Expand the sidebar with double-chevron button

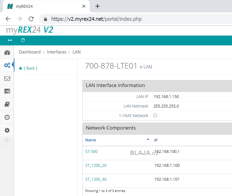(x=7, y=140)
